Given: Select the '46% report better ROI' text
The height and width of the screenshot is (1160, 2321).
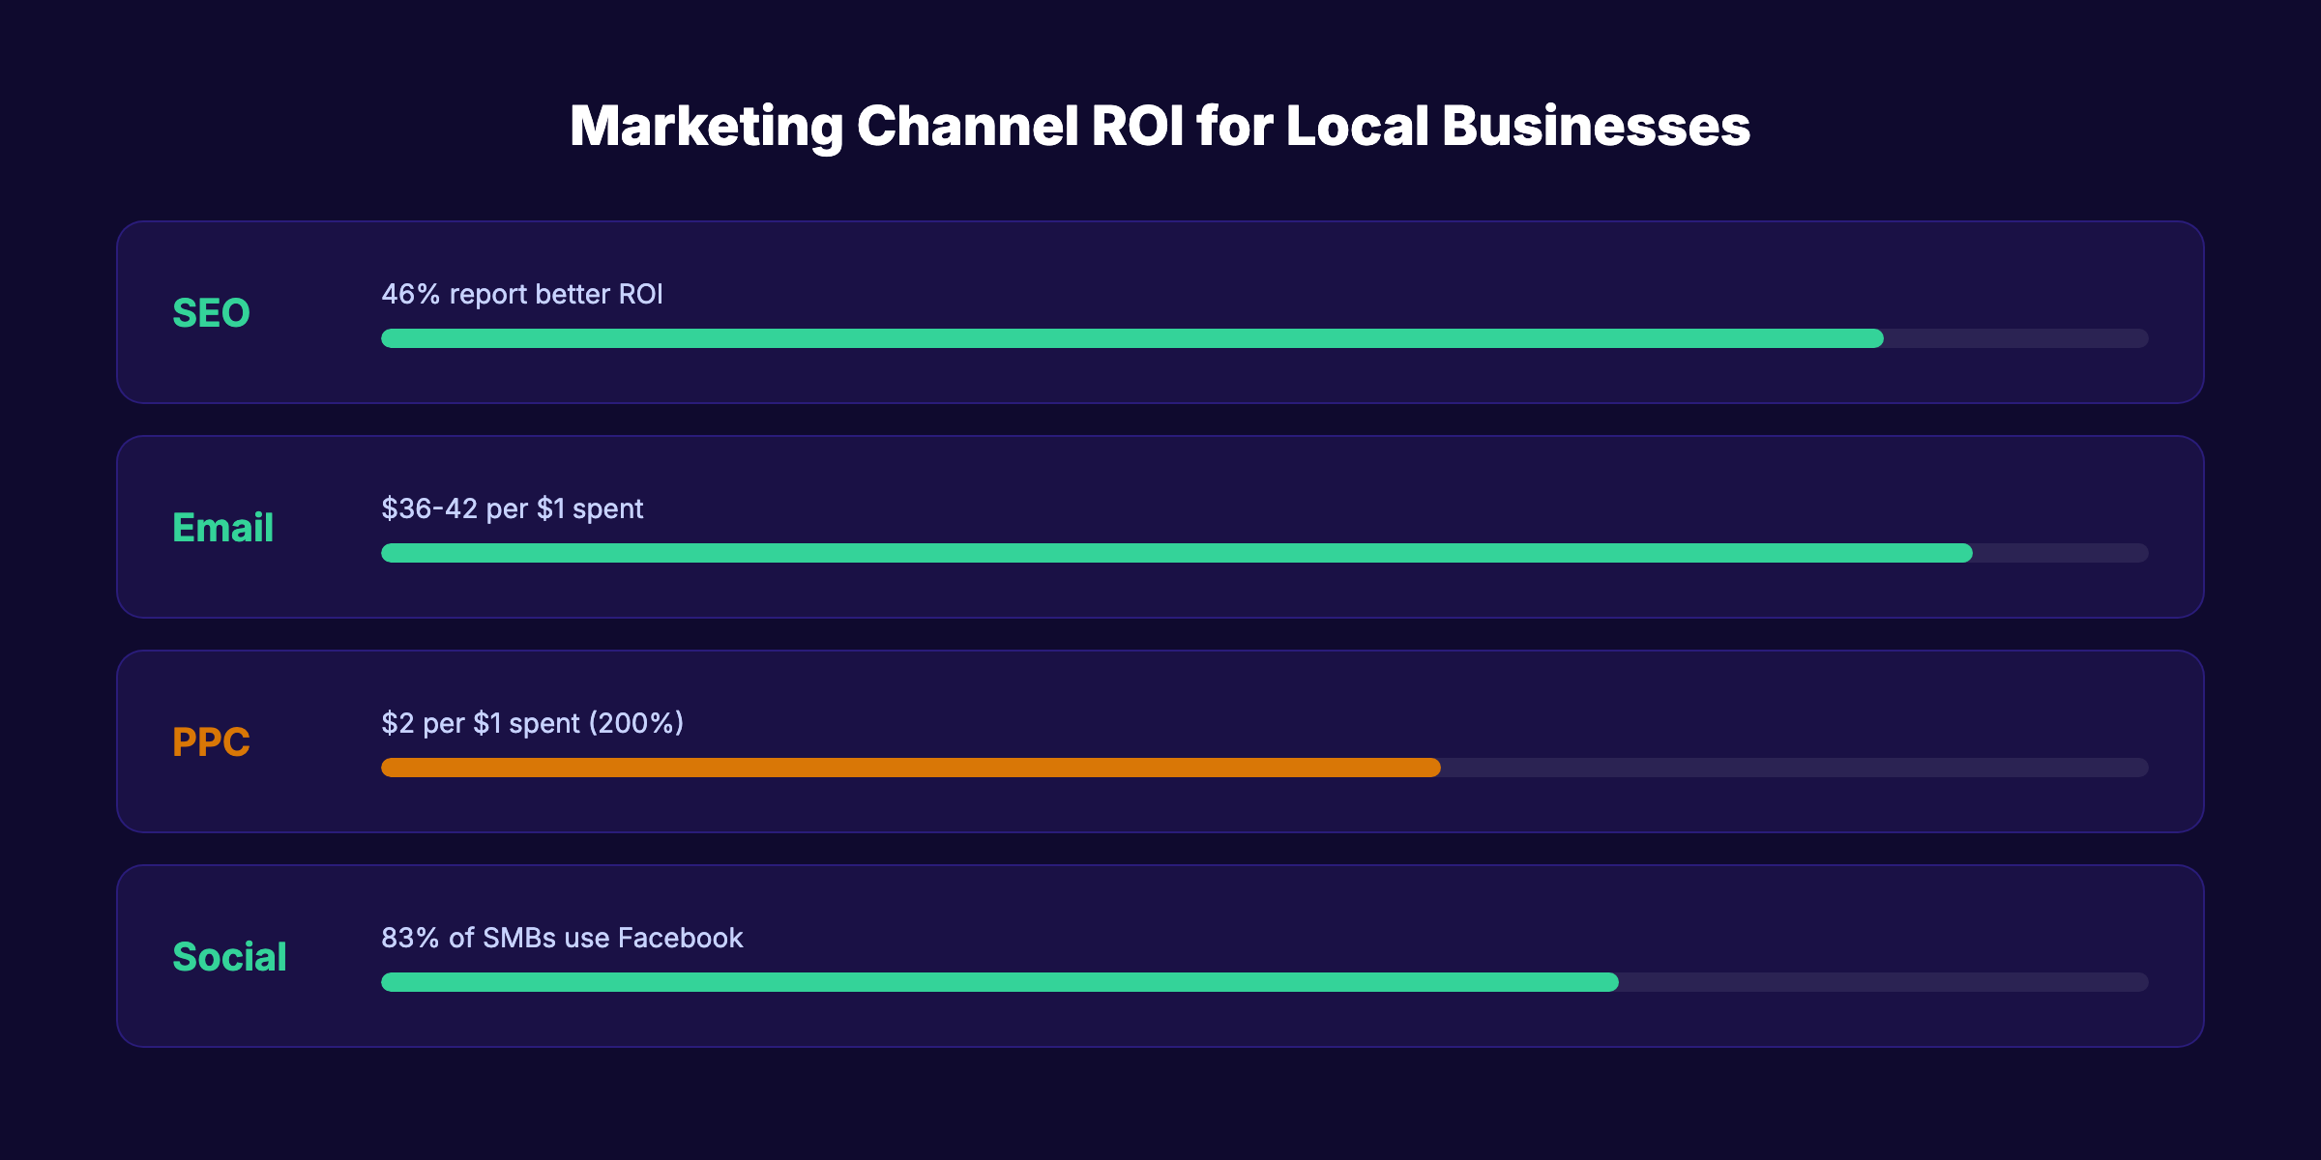Looking at the screenshot, I should click(x=522, y=295).
